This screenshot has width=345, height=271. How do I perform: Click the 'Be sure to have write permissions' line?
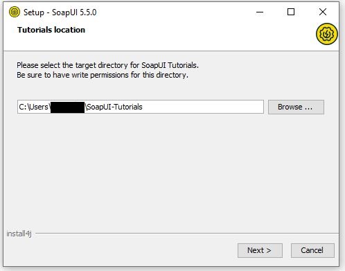[103, 75]
